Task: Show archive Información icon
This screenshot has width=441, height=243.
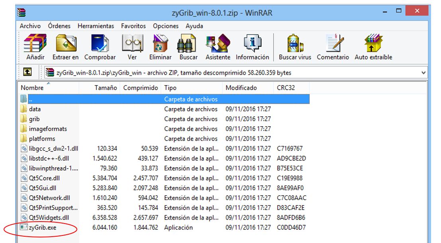Action: 252,43
